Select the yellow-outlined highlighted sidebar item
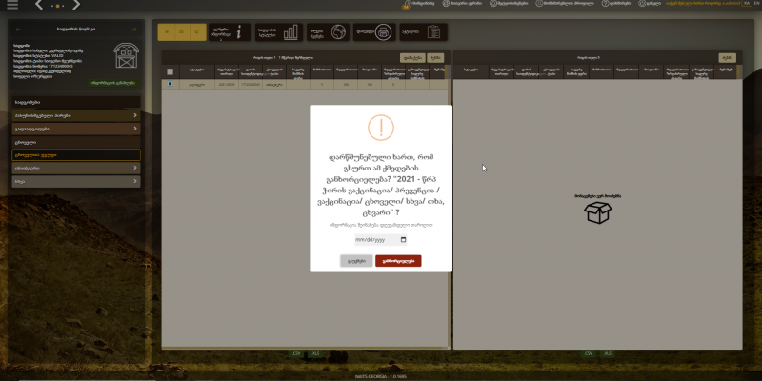Screen dimensions: 762x381 tap(76, 155)
